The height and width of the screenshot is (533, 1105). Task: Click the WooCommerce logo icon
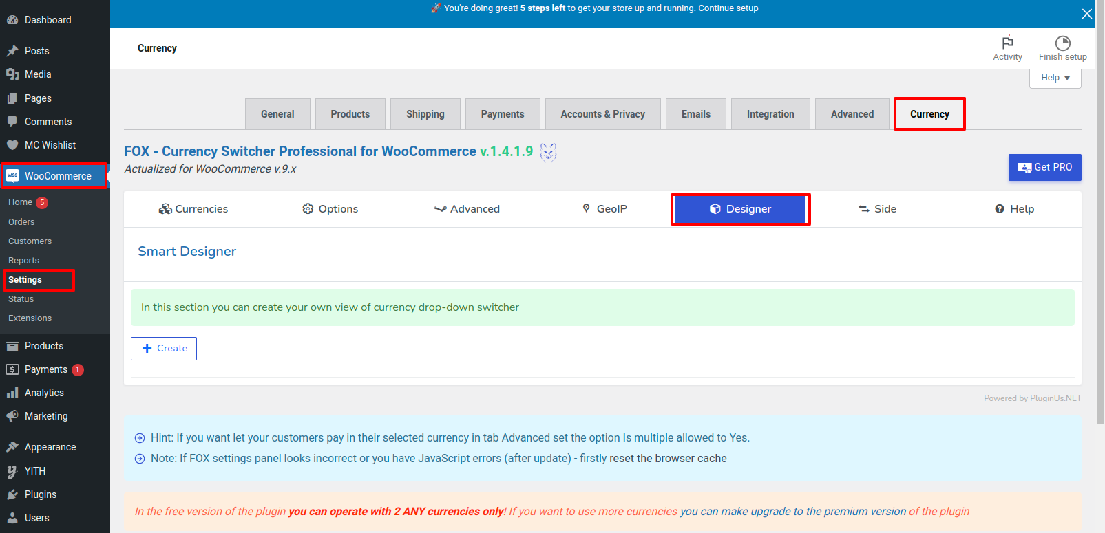[12, 176]
